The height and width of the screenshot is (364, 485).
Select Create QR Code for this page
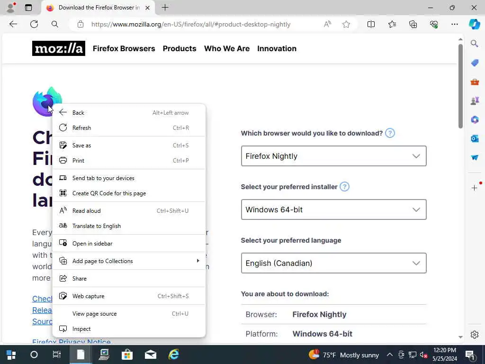(x=129, y=193)
